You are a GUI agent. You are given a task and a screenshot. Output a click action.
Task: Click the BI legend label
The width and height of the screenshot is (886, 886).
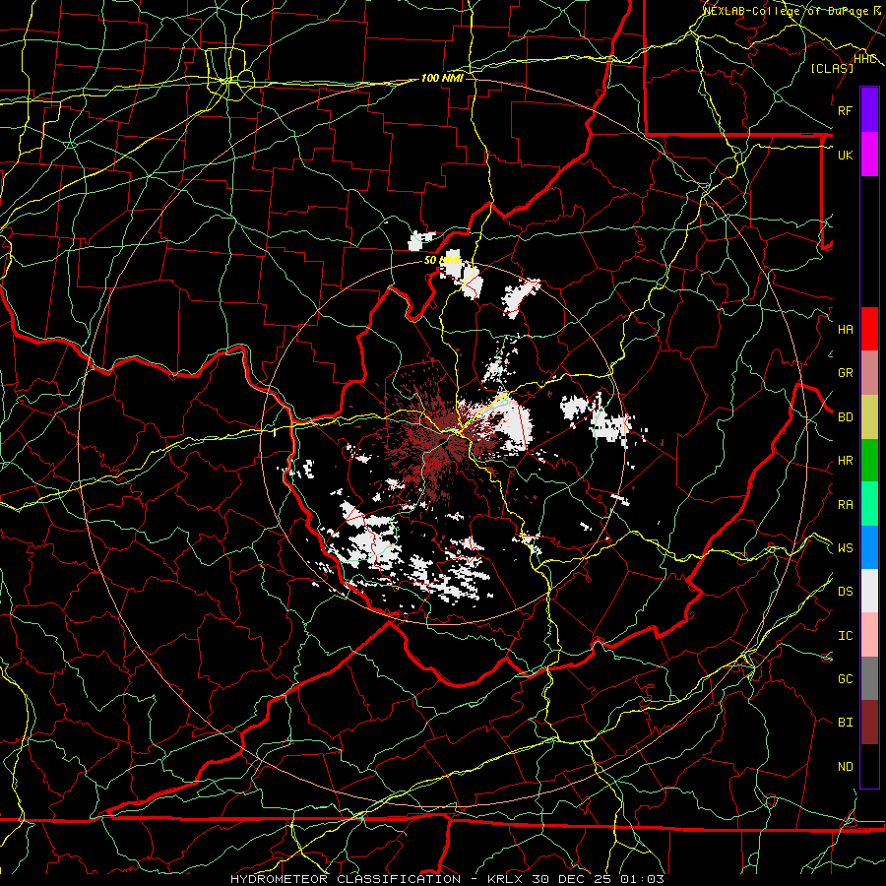(845, 723)
